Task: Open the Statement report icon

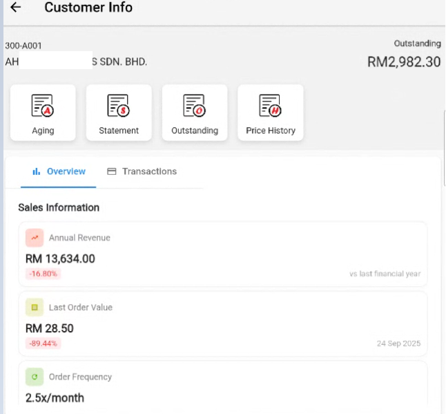Action: [119, 105]
